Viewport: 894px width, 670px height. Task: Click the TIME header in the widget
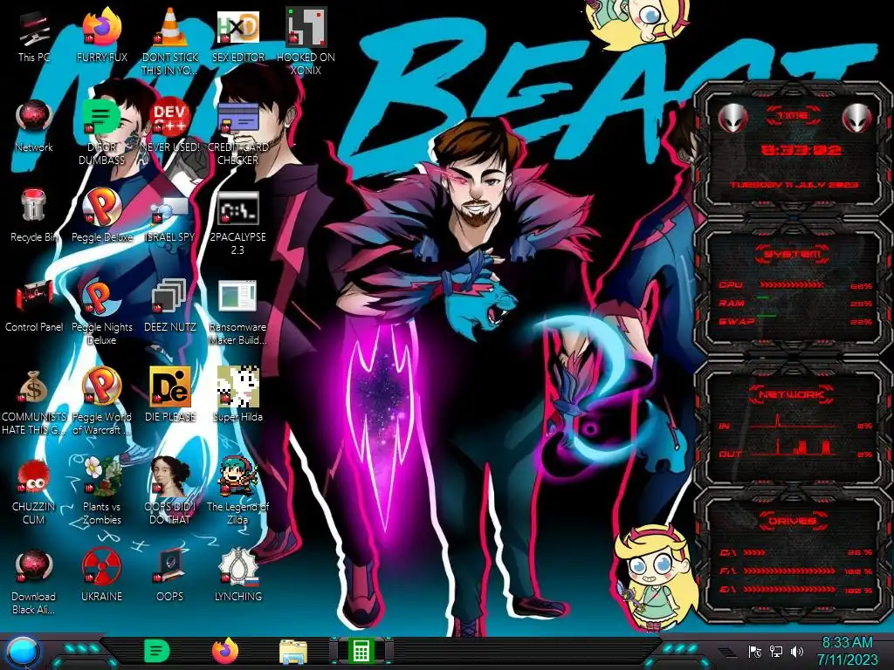pos(792,116)
